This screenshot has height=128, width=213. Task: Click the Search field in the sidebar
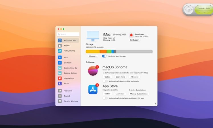(68, 34)
